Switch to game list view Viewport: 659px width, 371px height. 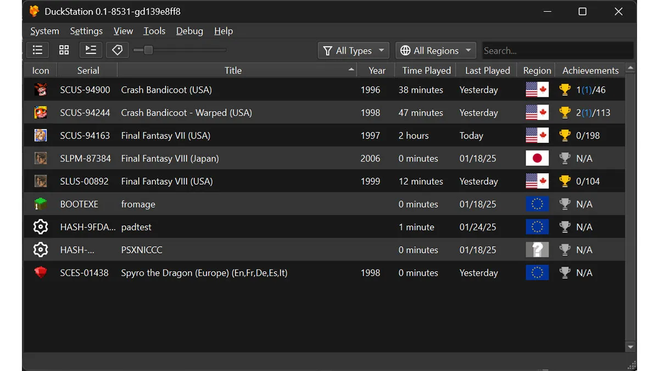coord(37,50)
